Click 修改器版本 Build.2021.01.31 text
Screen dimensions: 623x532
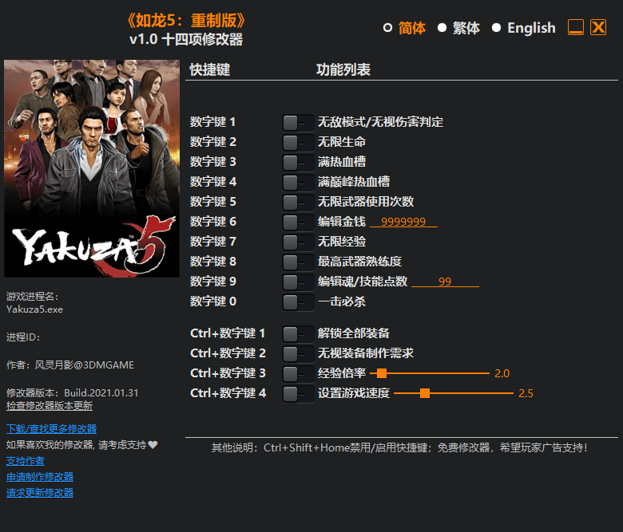point(73,392)
